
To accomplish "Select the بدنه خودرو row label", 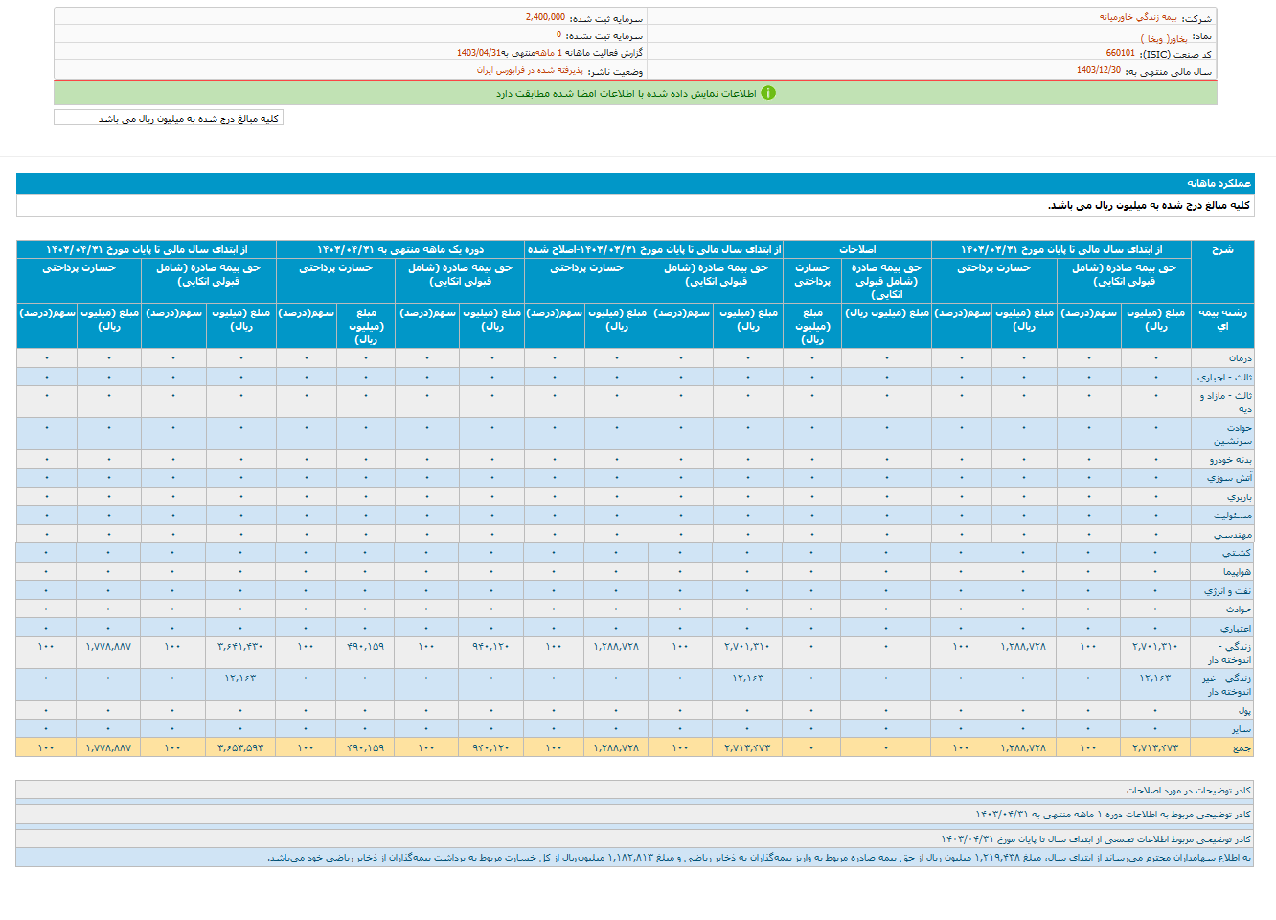I will pyautogui.click(x=1230, y=460).
